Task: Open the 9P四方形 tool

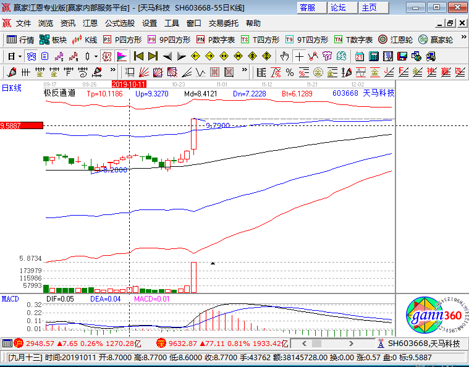Action: 169,40
